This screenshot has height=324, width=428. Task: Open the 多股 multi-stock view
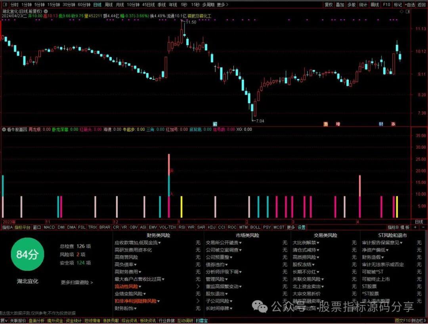352,5
